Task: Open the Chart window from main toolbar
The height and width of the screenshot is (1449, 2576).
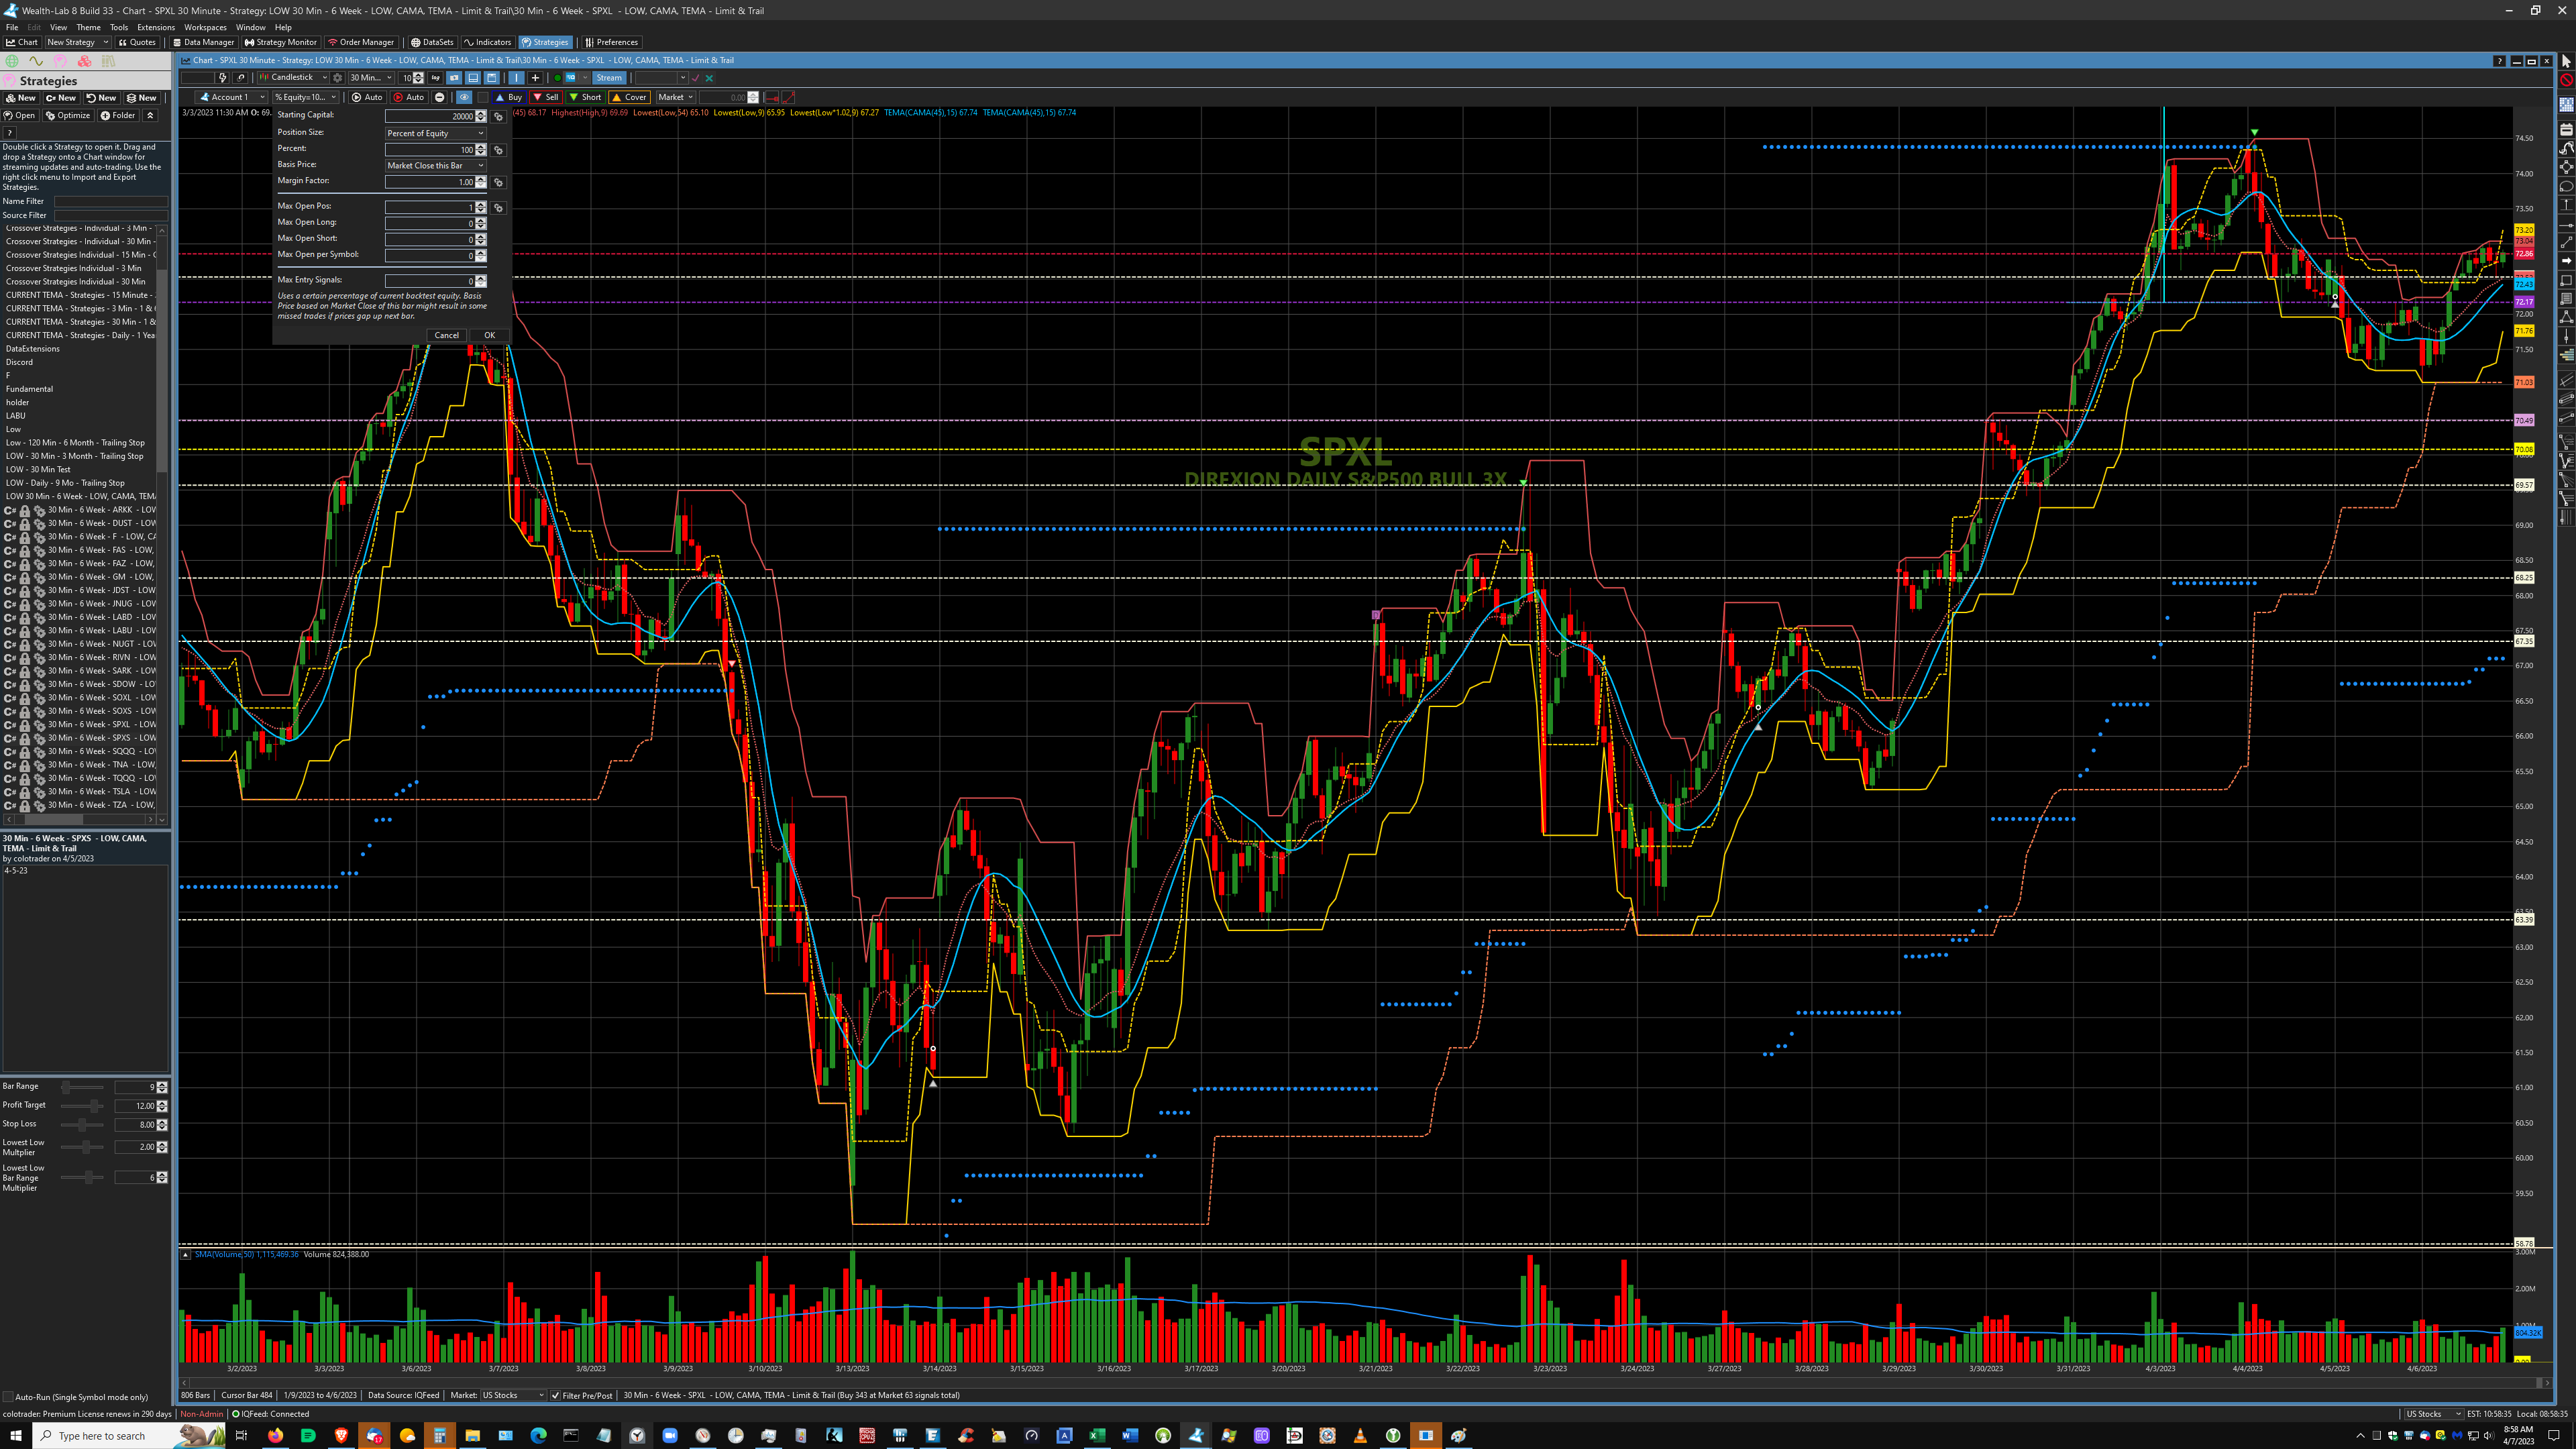Action: [22, 42]
